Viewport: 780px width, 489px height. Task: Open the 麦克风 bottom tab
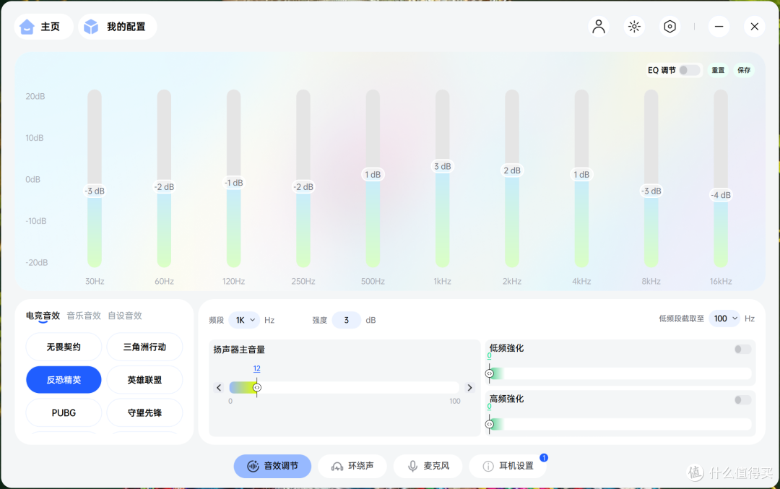428,466
